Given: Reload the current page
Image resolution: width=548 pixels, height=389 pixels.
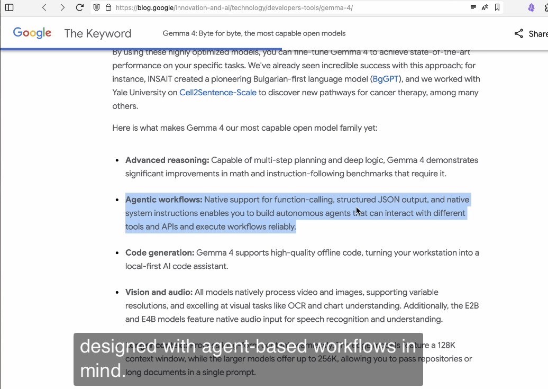Looking at the screenshot, I should click(80, 7).
